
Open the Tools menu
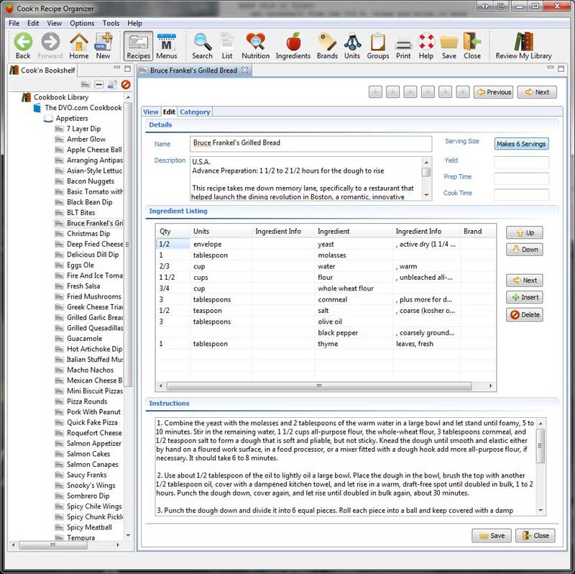click(x=111, y=23)
